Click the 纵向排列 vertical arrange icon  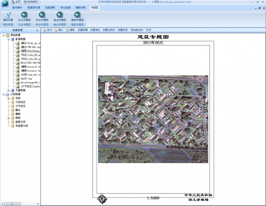coord(25,2)
